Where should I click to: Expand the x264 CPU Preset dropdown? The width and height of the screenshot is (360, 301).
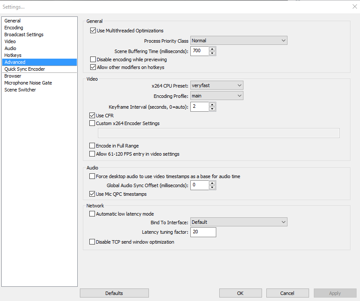[217, 85]
